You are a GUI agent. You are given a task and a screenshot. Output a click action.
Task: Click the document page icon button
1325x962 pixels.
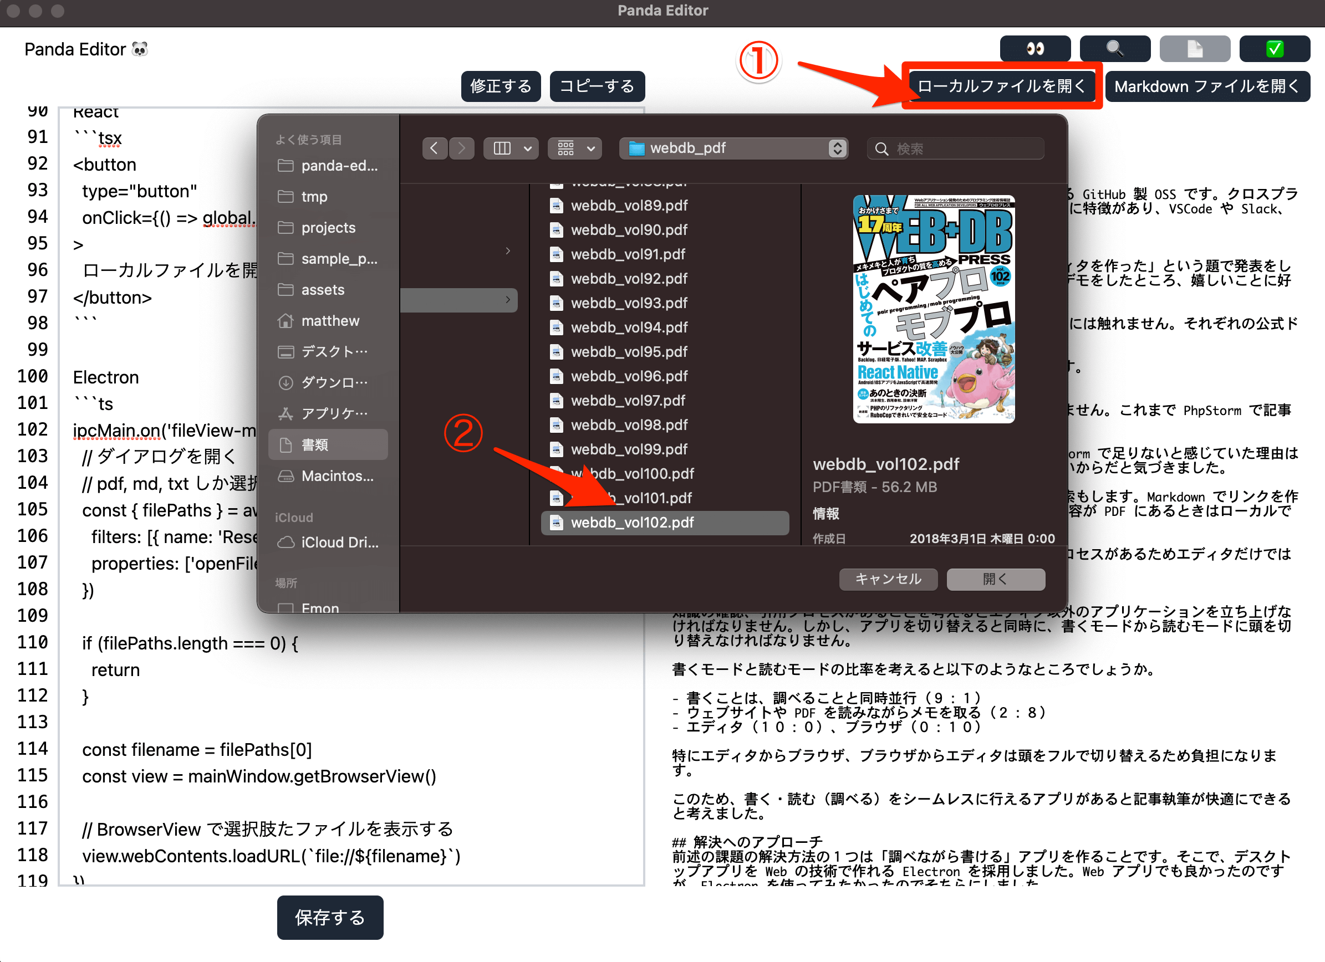coord(1195,48)
